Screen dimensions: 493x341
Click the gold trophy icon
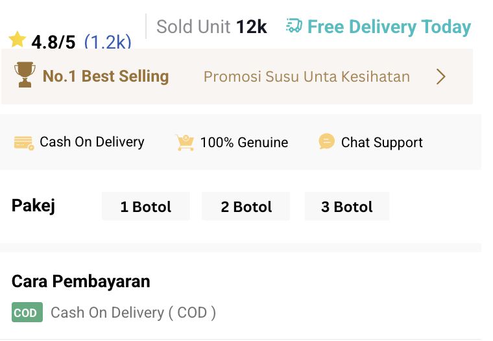pos(25,76)
